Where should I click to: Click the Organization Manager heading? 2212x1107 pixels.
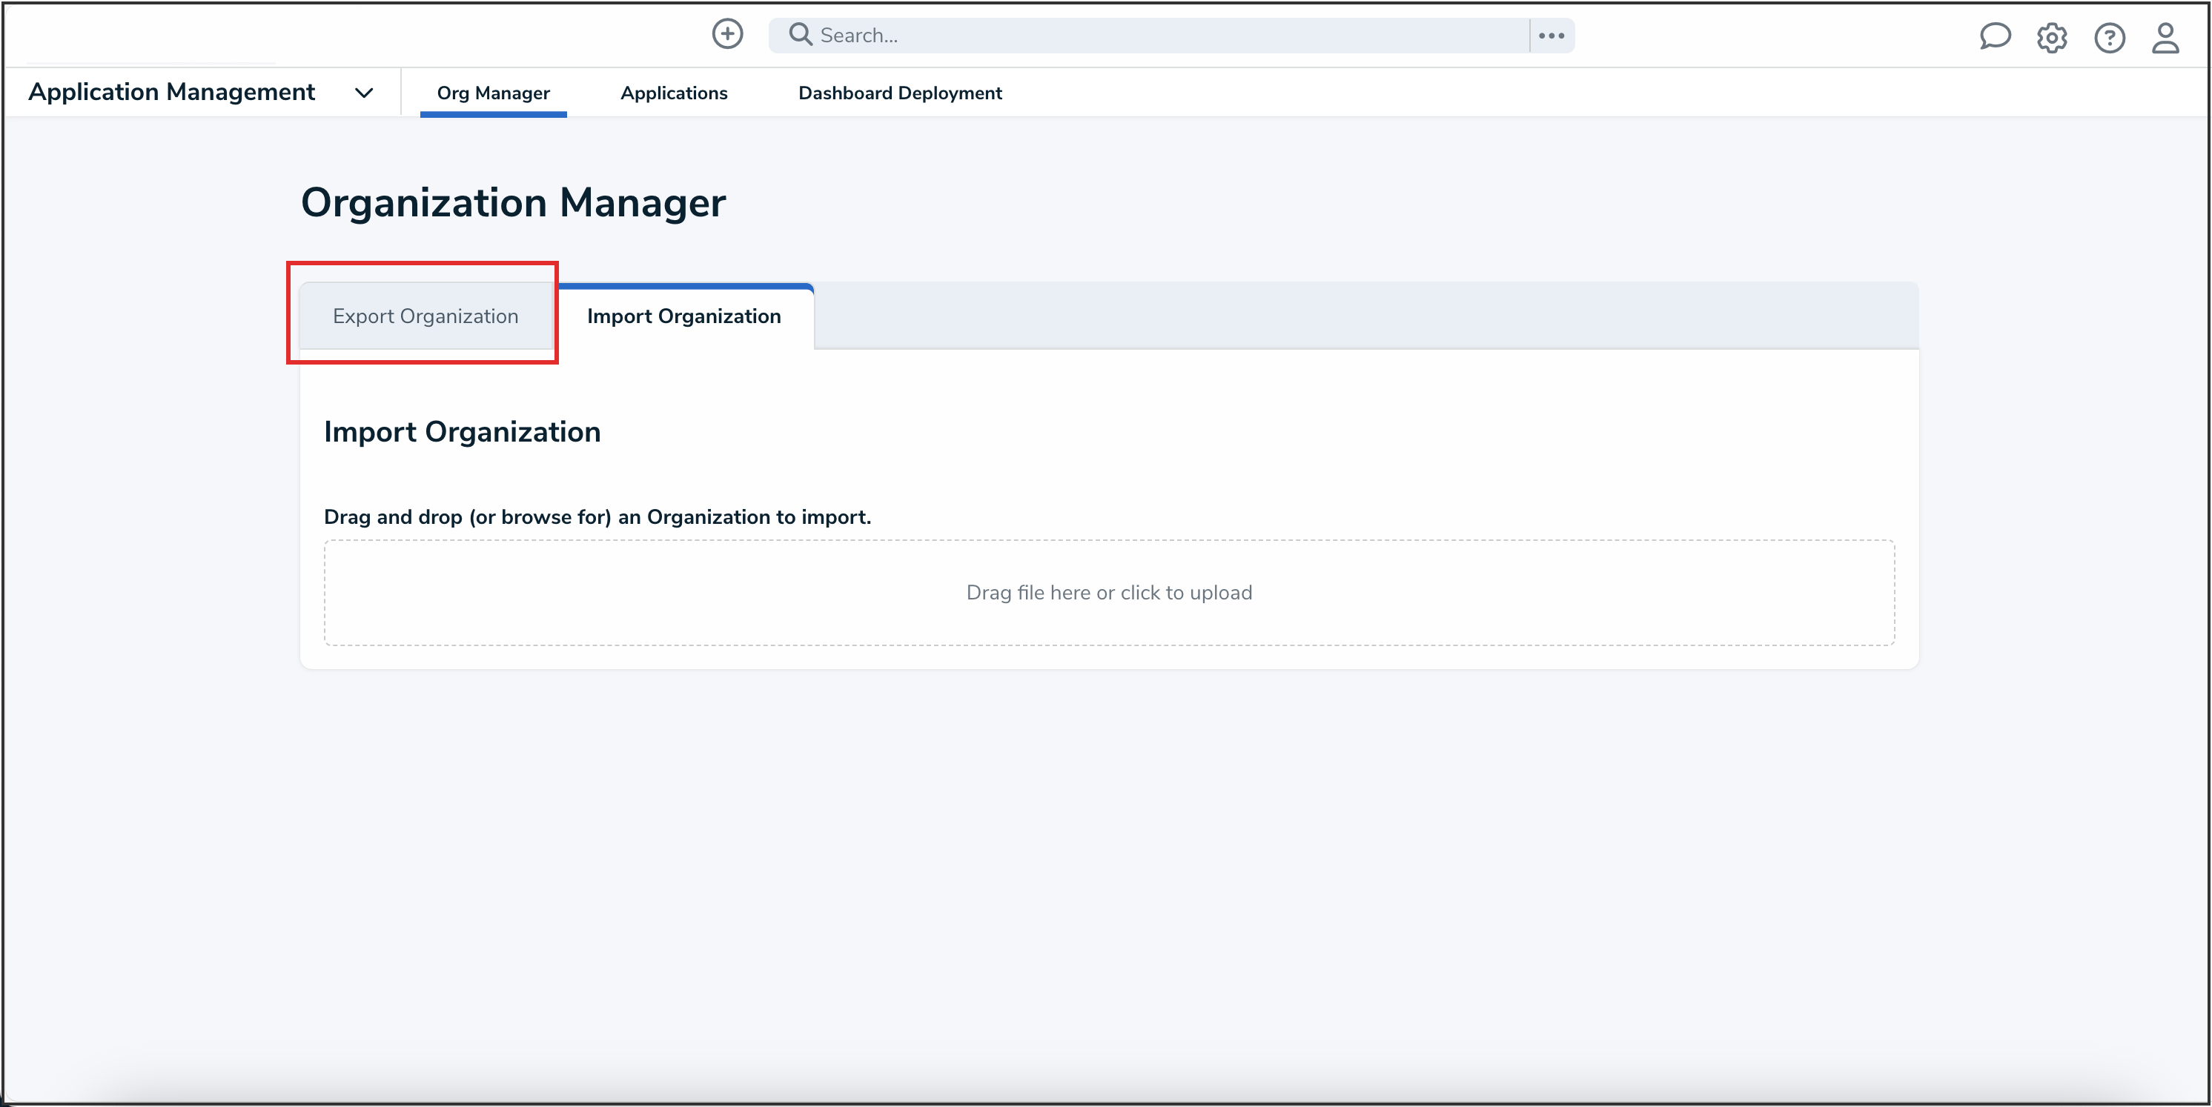click(x=514, y=203)
